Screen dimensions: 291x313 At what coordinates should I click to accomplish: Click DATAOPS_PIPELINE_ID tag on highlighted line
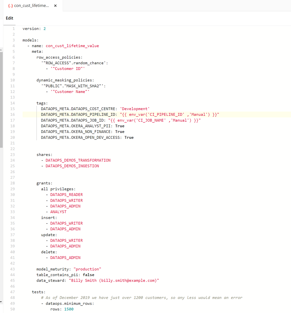[x=79, y=115]
